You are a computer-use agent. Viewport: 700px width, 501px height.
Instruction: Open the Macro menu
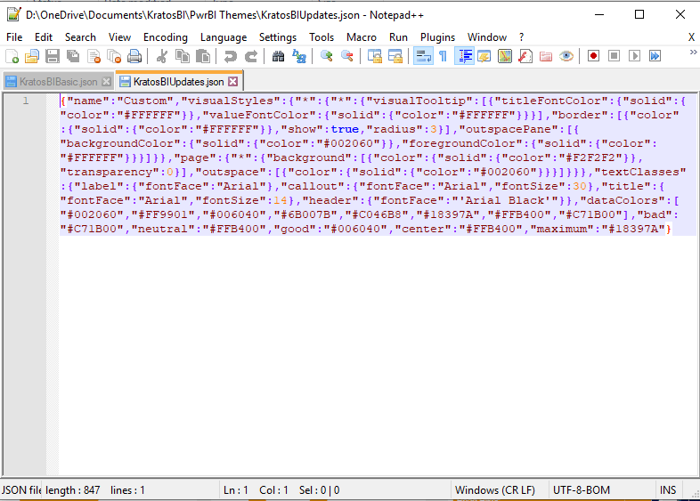click(362, 37)
